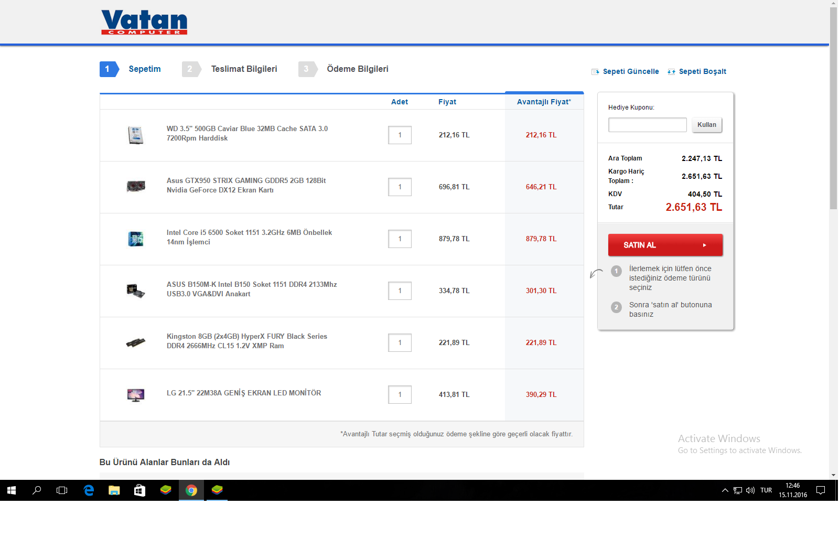Click the Sepeti Boşalt link

703,72
